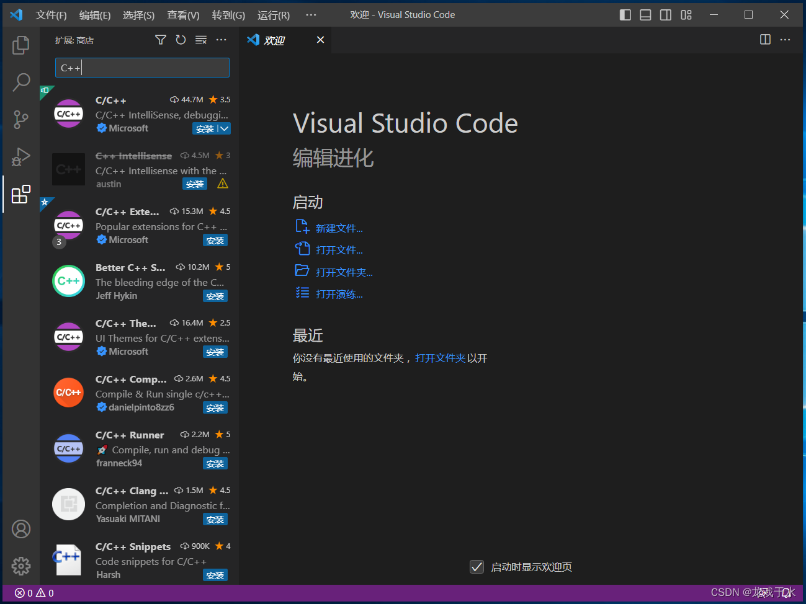Click the filter extensions funnel icon
Screen dimensions: 806x604
(x=161, y=40)
